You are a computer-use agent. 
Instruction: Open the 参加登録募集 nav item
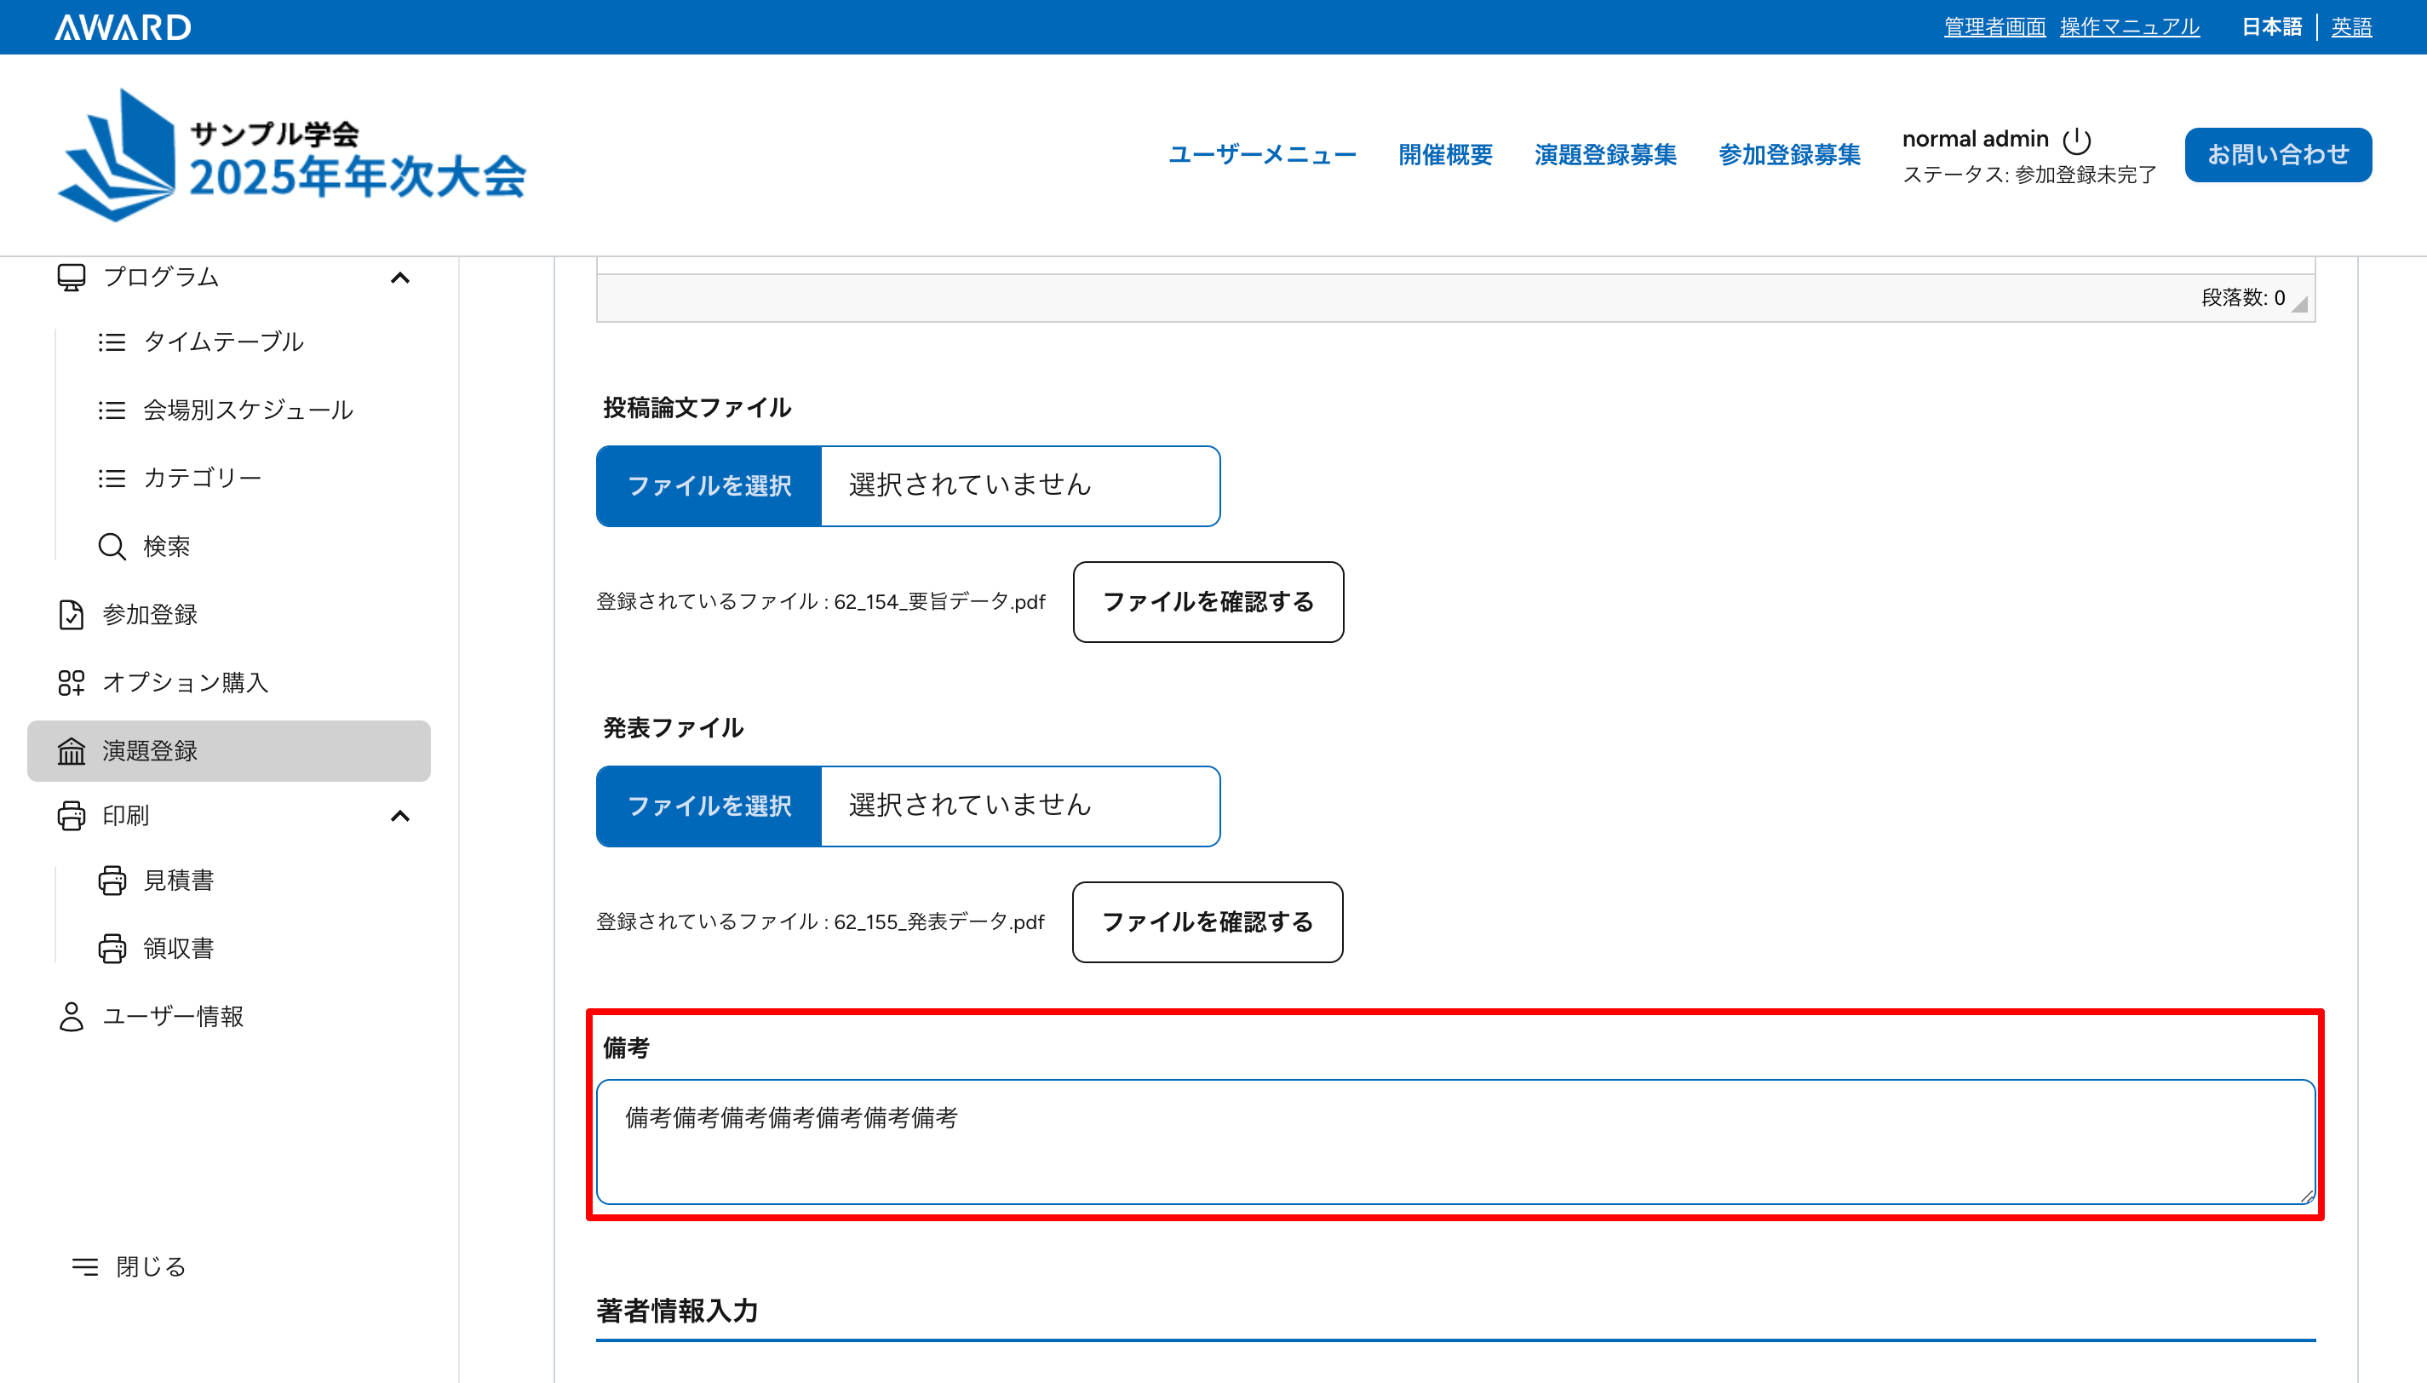(1789, 155)
